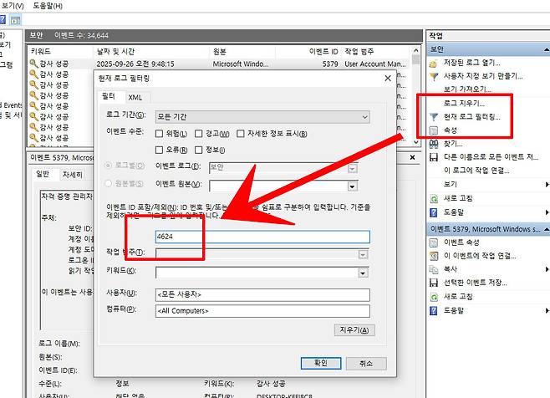This screenshot has height=398, width=550.
Task: Click the binoculars 찾기 (Find) icon
Action: (433, 144)
